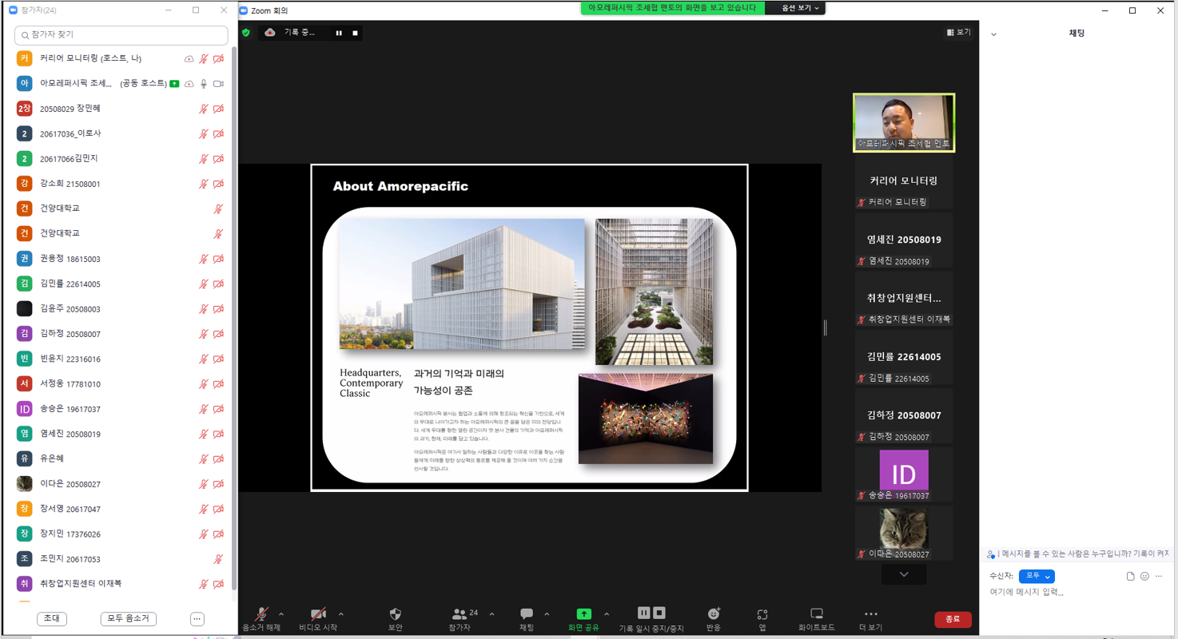Click the green encryption shield icon
Image resolution: width=1178 pixels, height=639 pixels.
pos(246,33)
